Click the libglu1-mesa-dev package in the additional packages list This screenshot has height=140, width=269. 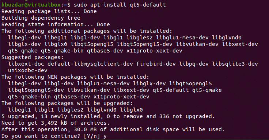point(182,38)
